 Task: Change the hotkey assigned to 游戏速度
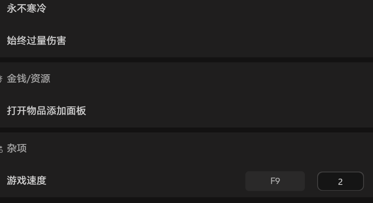coord(275,181)
